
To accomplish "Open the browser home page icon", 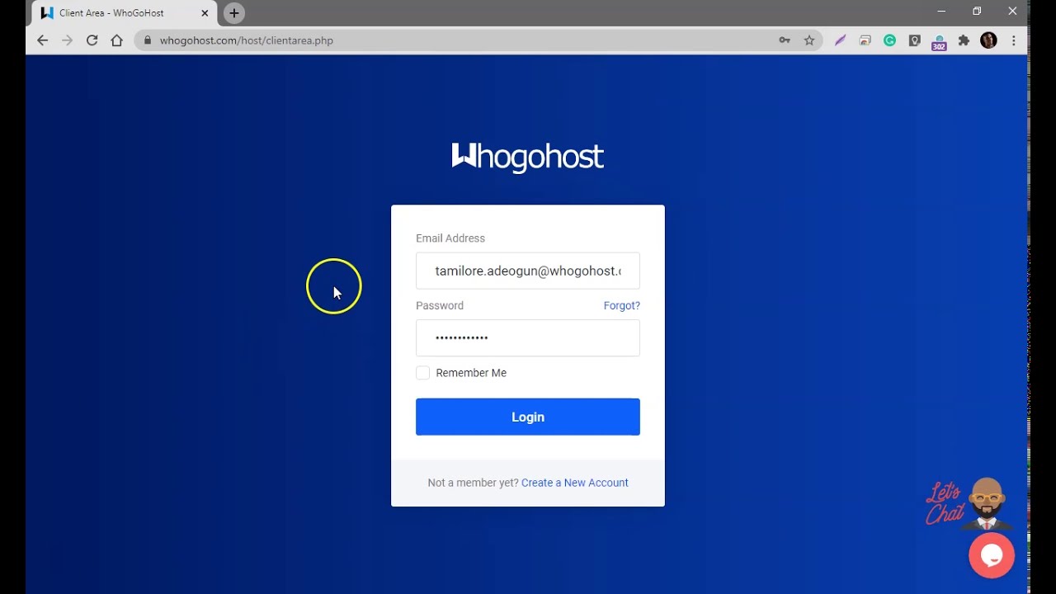I will tap(116, 40).
